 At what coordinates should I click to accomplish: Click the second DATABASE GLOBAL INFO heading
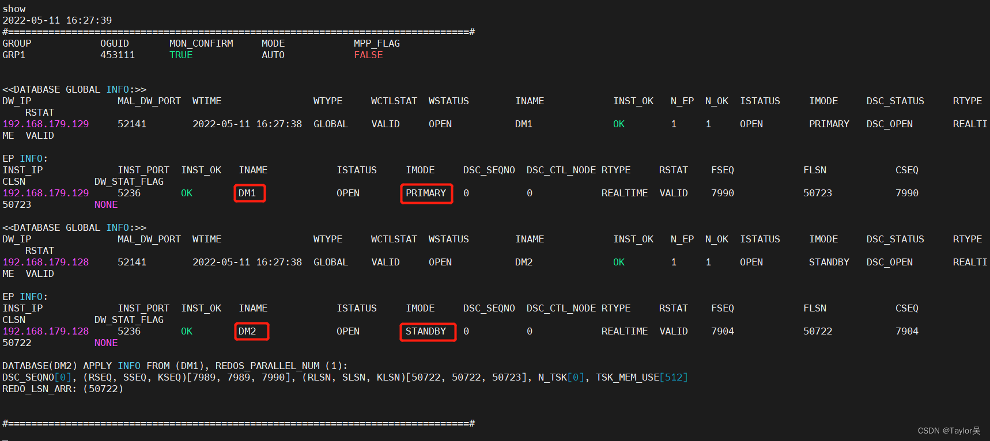click(x=74, y=228)
